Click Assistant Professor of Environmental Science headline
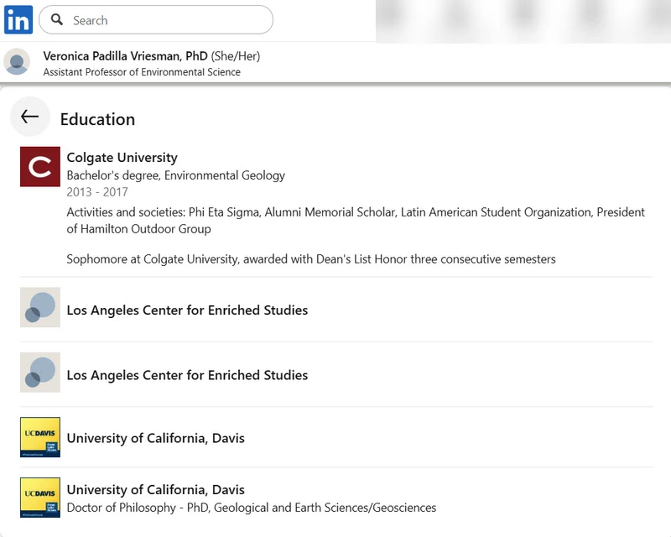The image size is (671, 537). tap(142, 72)
